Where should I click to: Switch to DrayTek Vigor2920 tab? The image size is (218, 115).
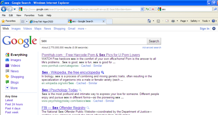click(48, 21)
